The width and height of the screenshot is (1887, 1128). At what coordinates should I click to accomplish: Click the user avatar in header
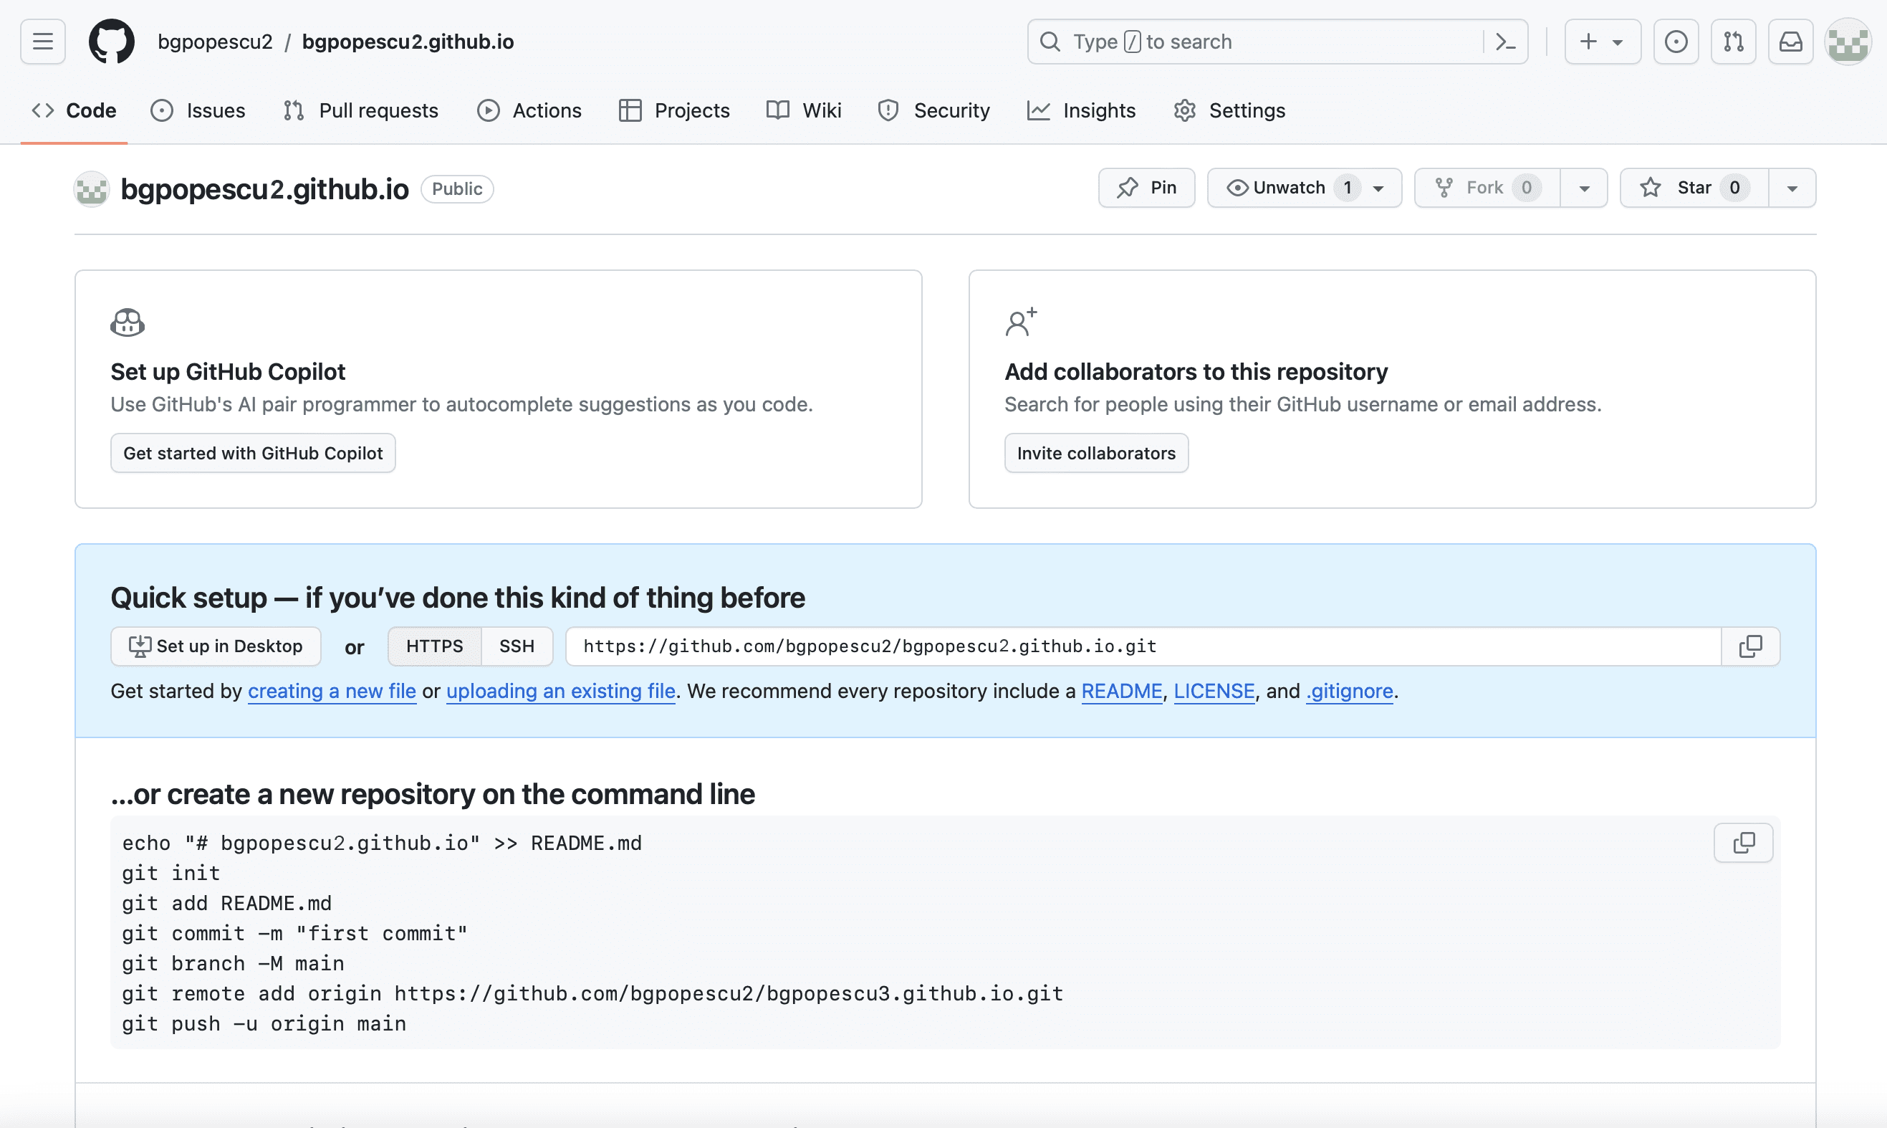(1848, 41)
